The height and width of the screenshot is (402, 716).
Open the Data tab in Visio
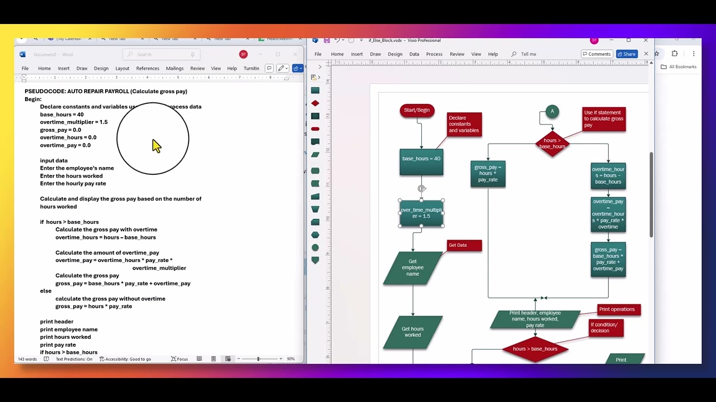tap(414, 54)
